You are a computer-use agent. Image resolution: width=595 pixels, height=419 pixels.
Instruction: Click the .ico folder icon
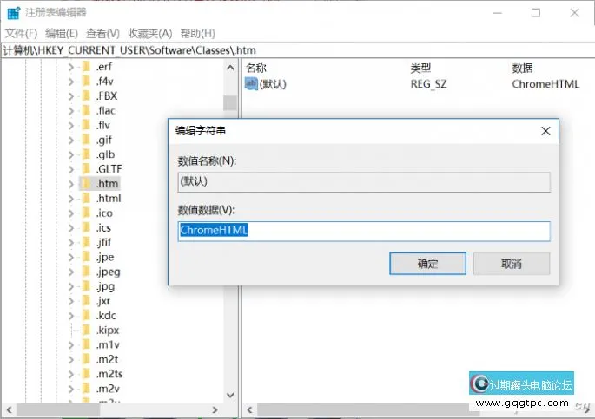(x=87, y=213)
